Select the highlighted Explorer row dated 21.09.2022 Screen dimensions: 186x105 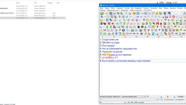[33, 18]
